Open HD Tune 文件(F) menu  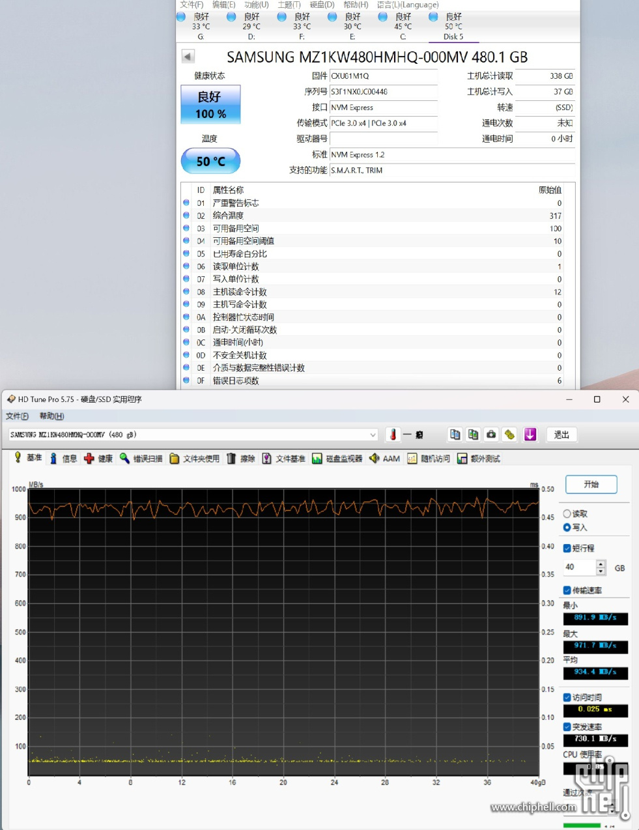(18, 416)
